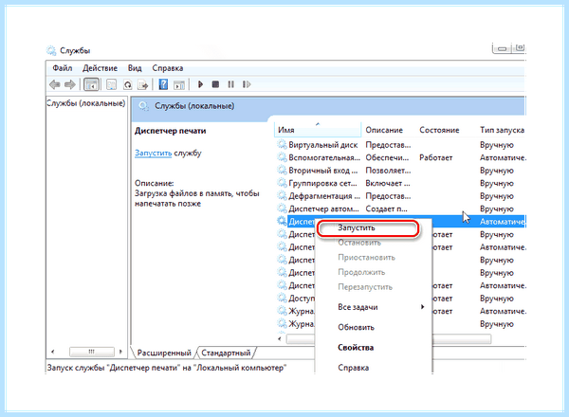Toggle the action pane toolbar icon

click(179, 85)
